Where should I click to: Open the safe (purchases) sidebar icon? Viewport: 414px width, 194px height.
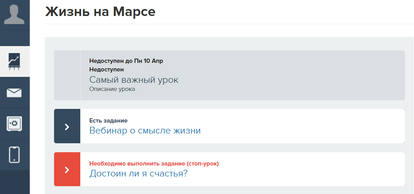tap(14, 124)
